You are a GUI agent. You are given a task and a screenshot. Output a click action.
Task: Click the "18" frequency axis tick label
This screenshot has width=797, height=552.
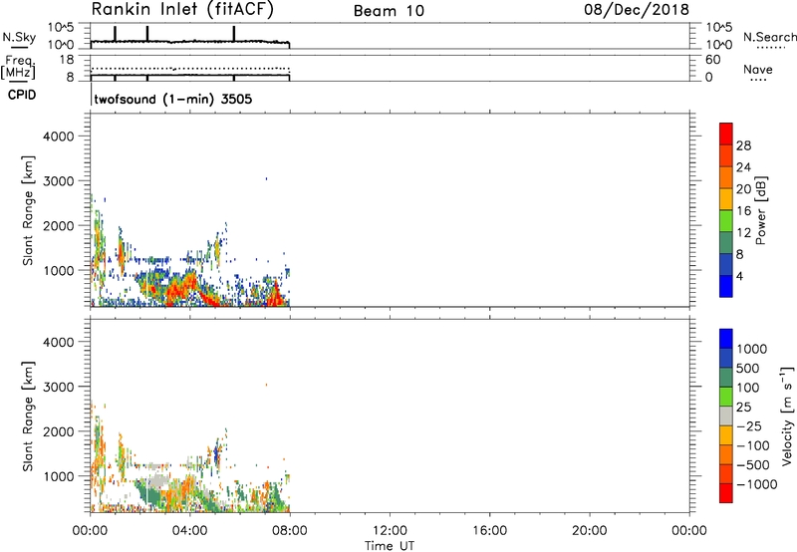pos(66,60)
